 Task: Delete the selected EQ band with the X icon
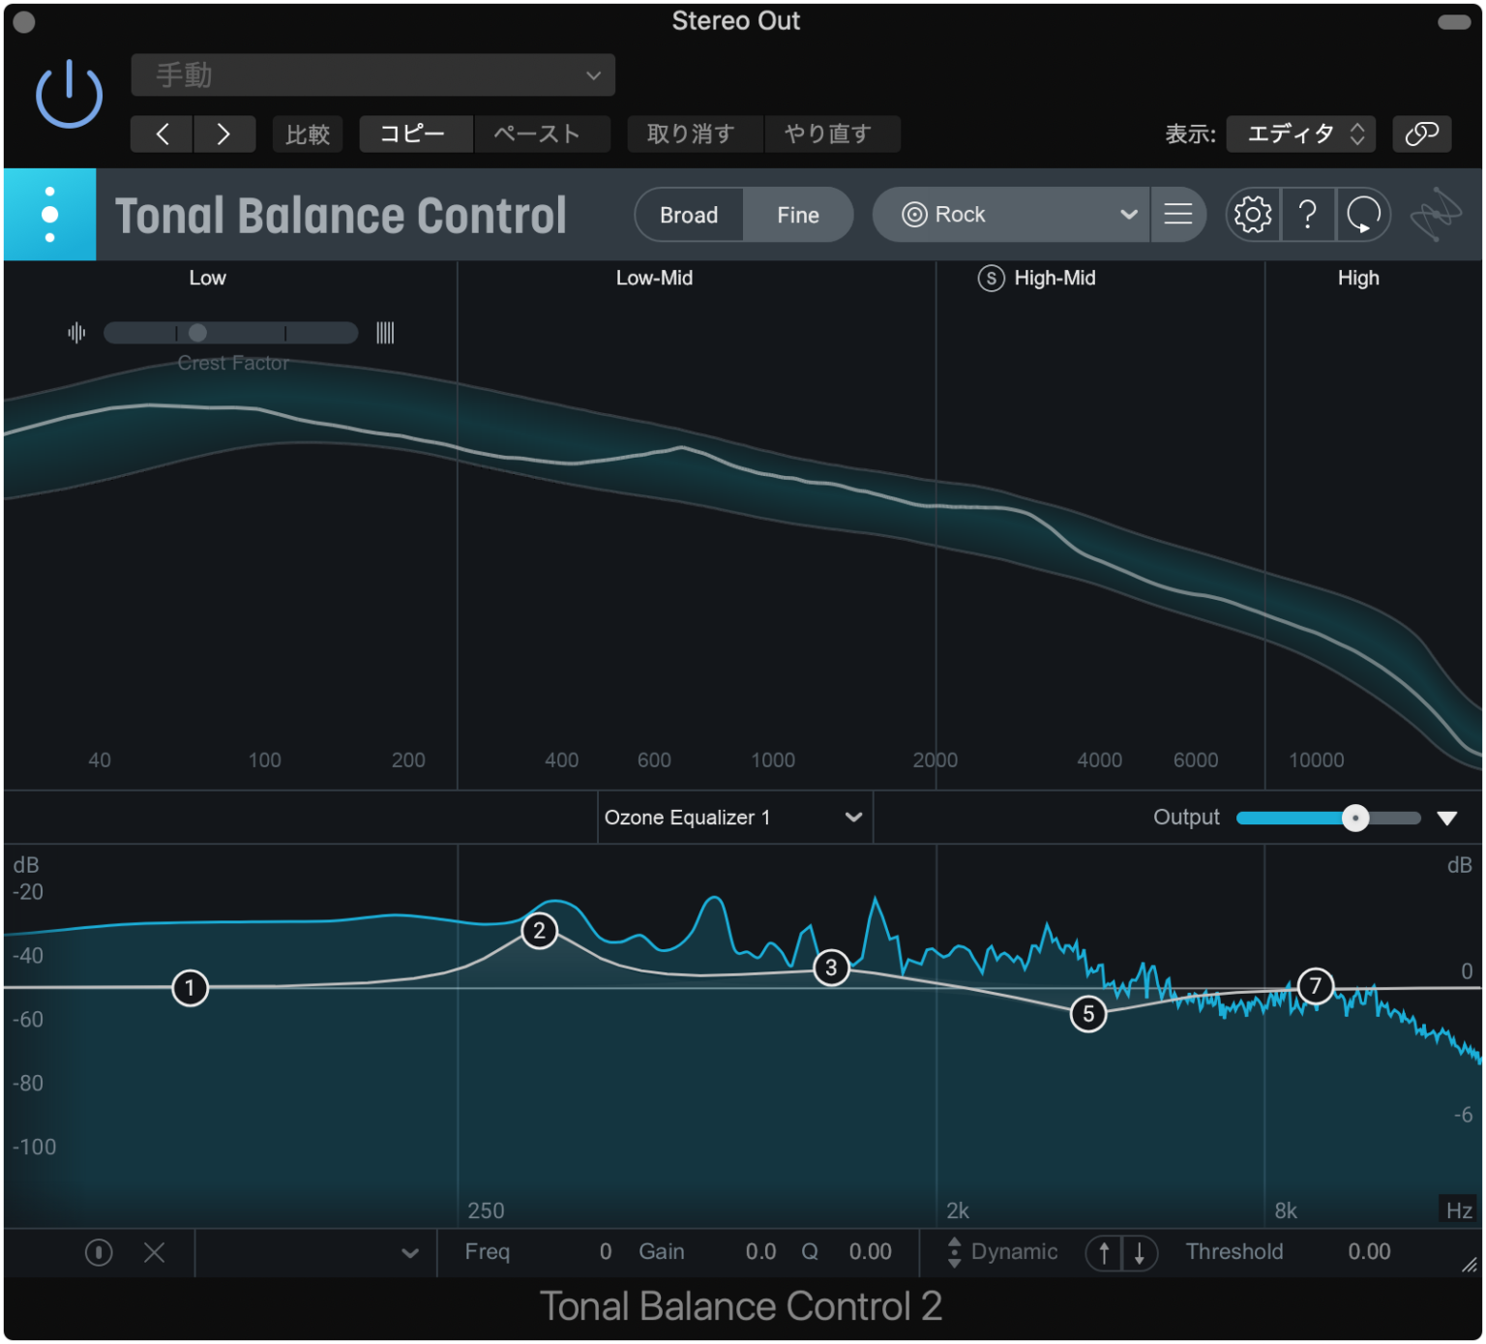[x=154, y=1252]
